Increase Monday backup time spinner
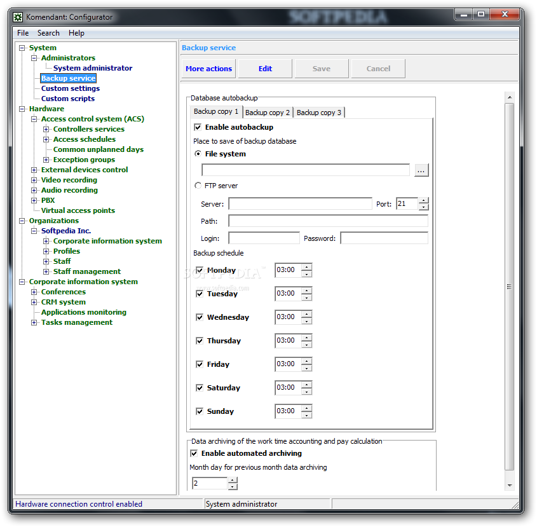This screenshot has width=537, height=527. pyautogui.click(x=307, y=267)
